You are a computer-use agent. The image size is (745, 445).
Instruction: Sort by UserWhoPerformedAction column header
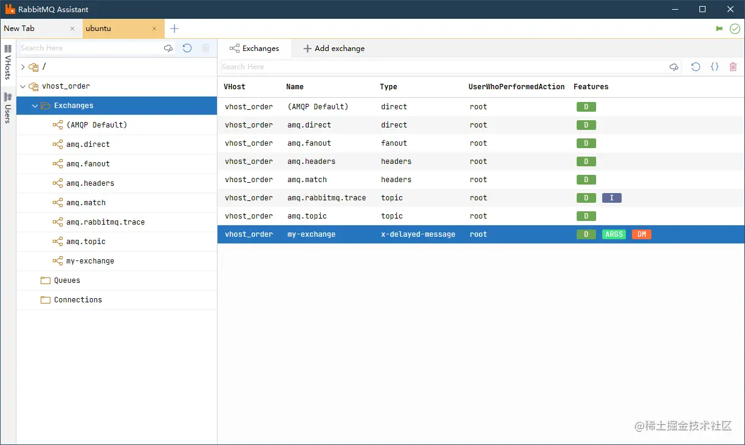[x=517, y=87]
